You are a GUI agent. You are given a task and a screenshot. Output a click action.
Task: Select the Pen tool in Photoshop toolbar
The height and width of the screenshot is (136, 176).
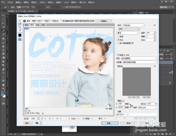3,69
